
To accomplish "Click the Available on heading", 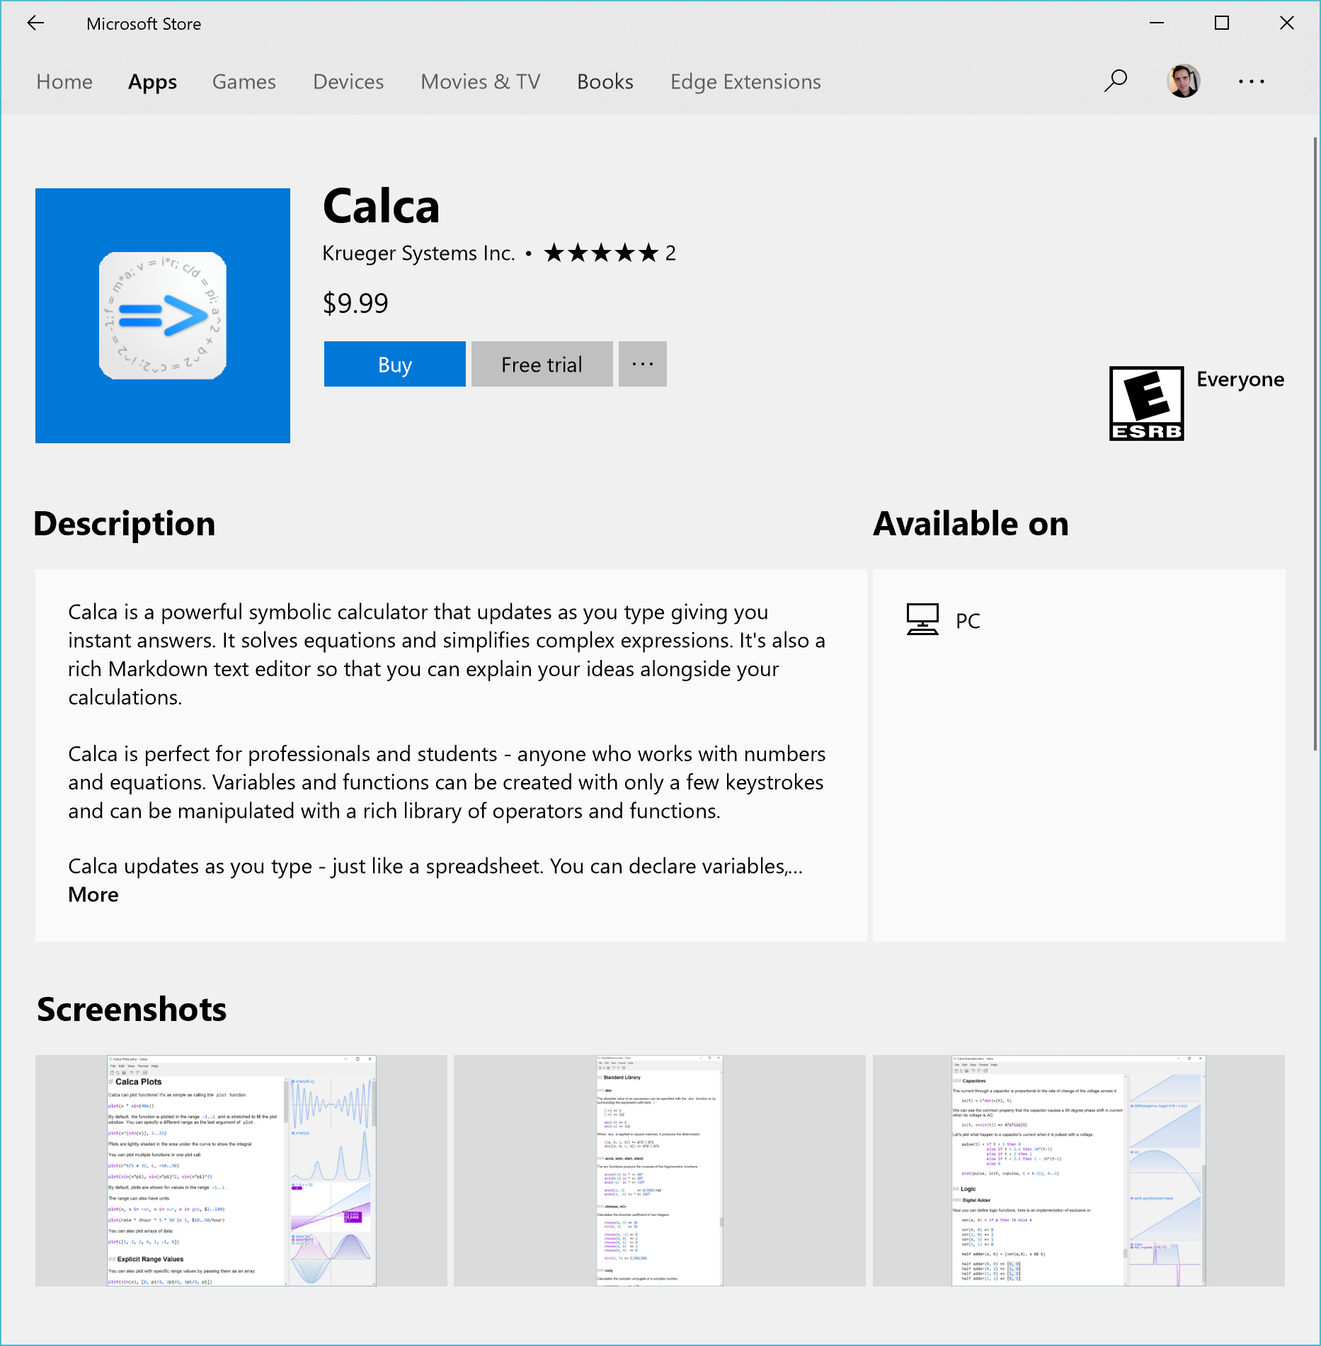I will (x=971, y=524).
